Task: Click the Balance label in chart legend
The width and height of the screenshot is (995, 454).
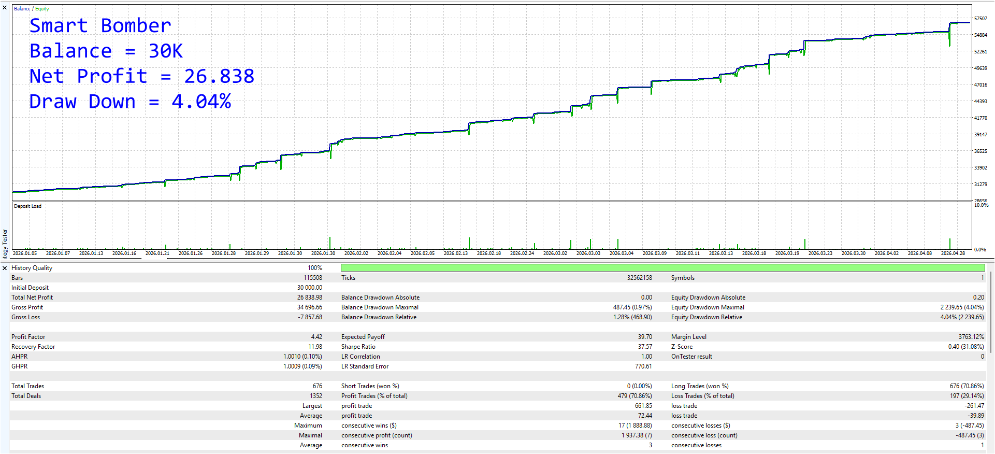Action: tap(22, 9)
